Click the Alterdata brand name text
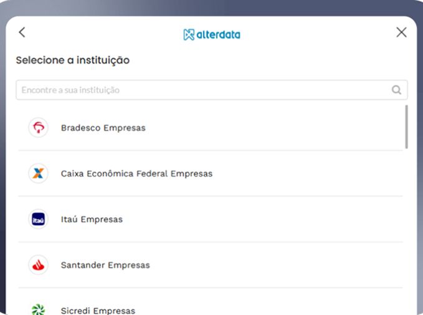423x315 pixels. coord(218,34)
